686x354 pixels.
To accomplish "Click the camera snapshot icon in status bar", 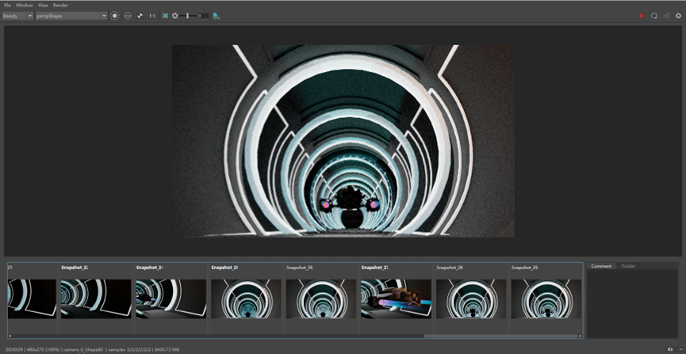I will coord(670,349).
